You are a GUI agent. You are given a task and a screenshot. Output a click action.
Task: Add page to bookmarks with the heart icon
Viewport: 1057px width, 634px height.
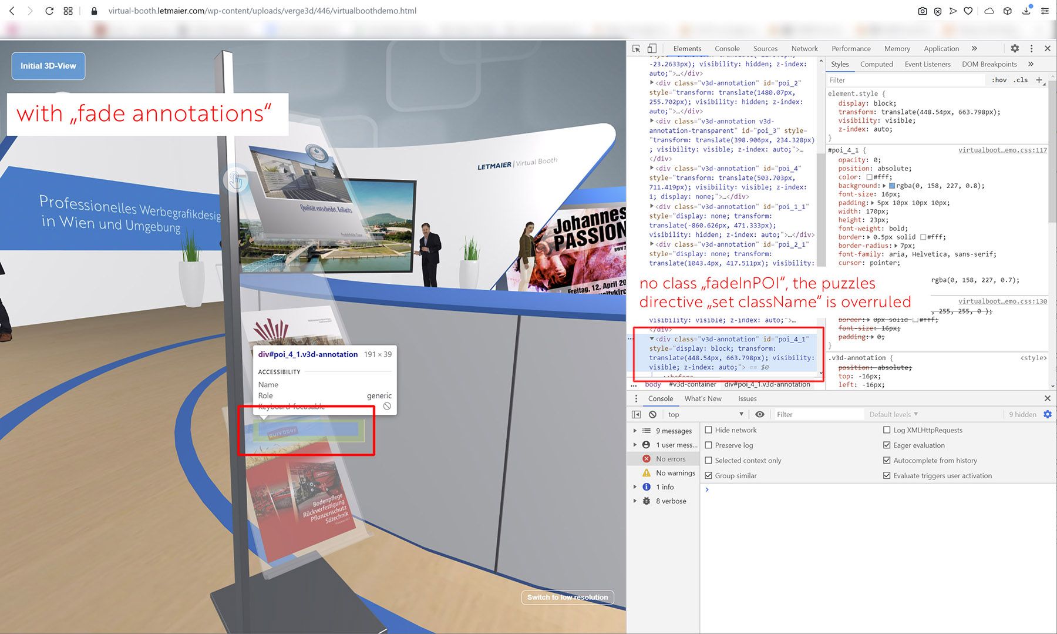pyautogui.click(x=968, y=11)
